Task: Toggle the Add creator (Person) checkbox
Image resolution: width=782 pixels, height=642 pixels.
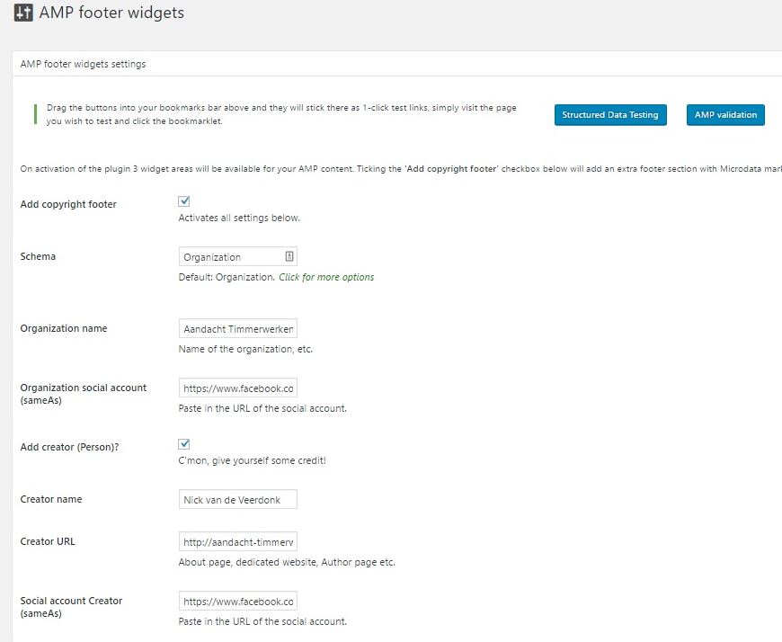Action: click(x=184, y=444)
